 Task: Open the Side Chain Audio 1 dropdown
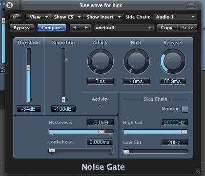click(175, 17)
